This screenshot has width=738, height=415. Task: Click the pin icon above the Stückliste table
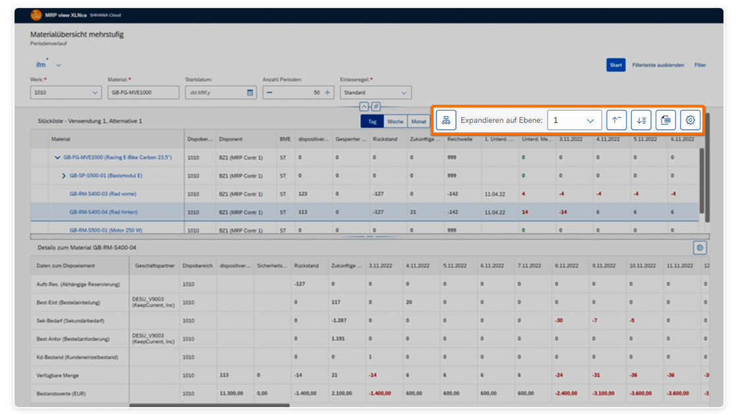coord(375,106)
